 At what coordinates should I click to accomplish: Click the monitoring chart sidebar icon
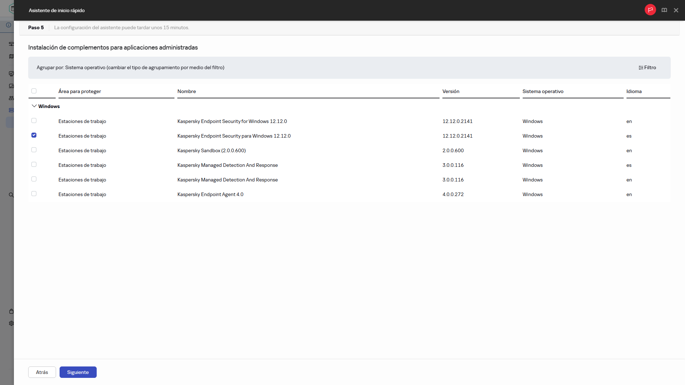(x=11, y=74)
